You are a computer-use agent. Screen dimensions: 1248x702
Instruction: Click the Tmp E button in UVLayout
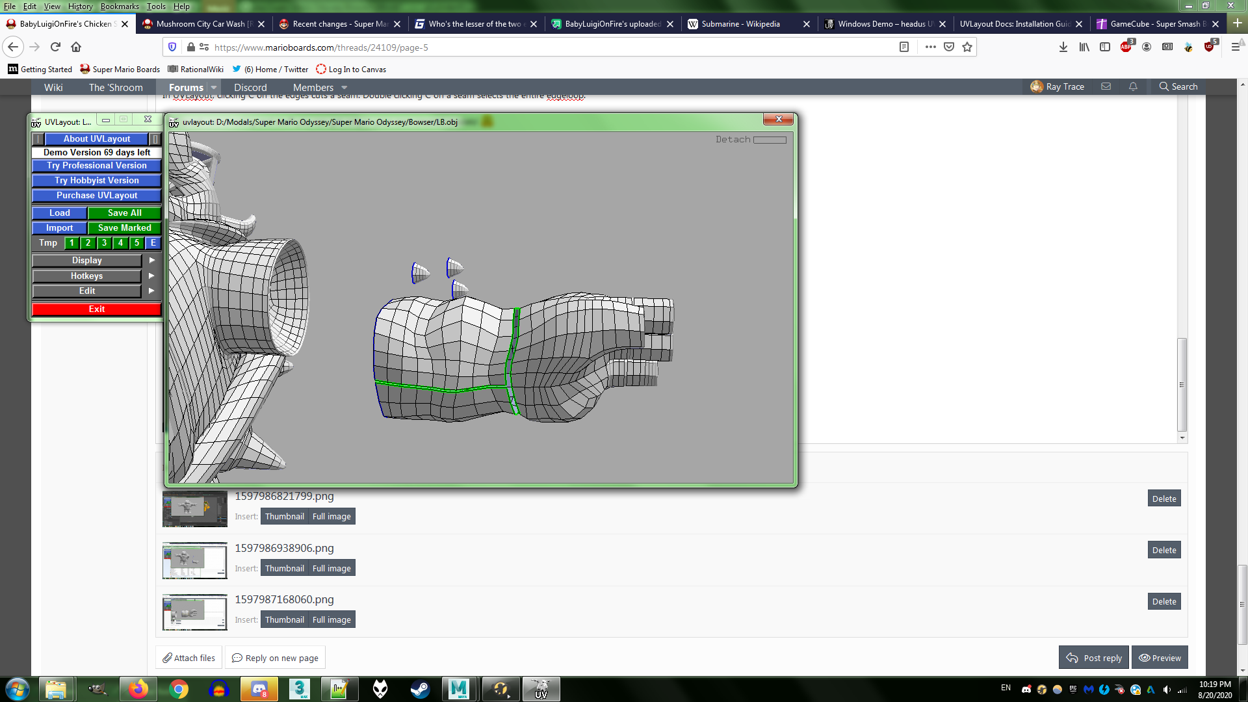(x=153, y=243)
